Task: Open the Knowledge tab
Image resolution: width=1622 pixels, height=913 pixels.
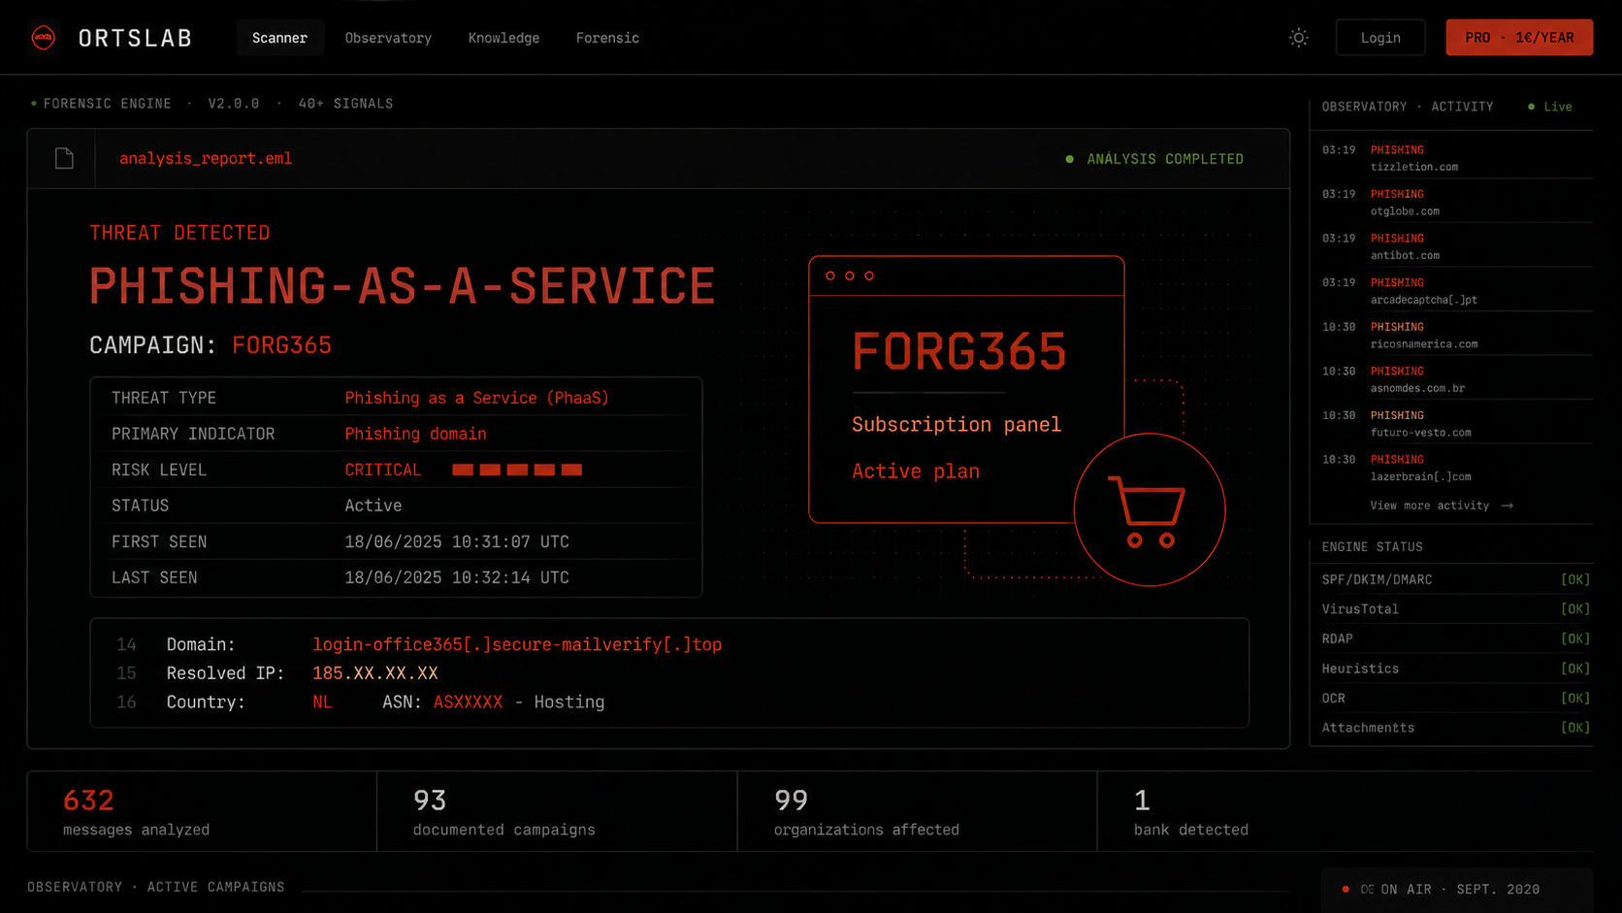Action: coord(503,38)
